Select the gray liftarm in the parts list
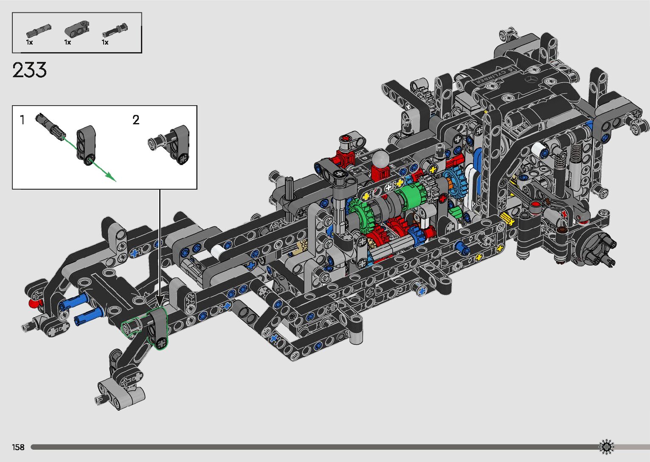 [77, 29]
